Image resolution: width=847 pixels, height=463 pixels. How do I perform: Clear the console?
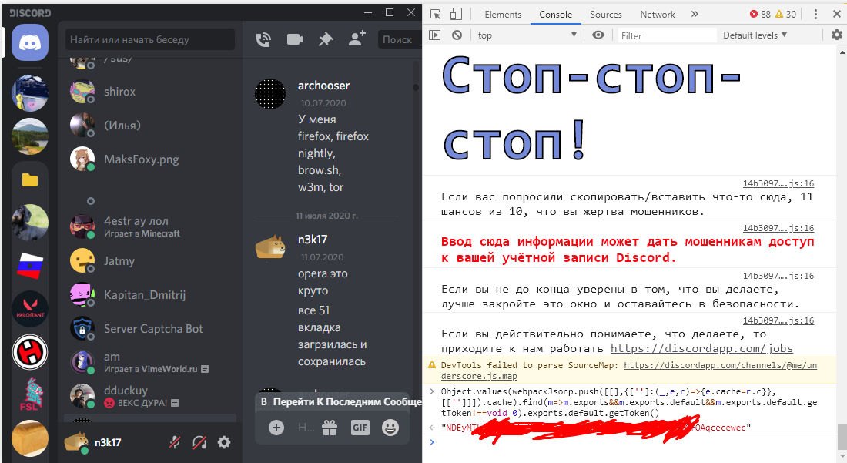pos(457,35)
